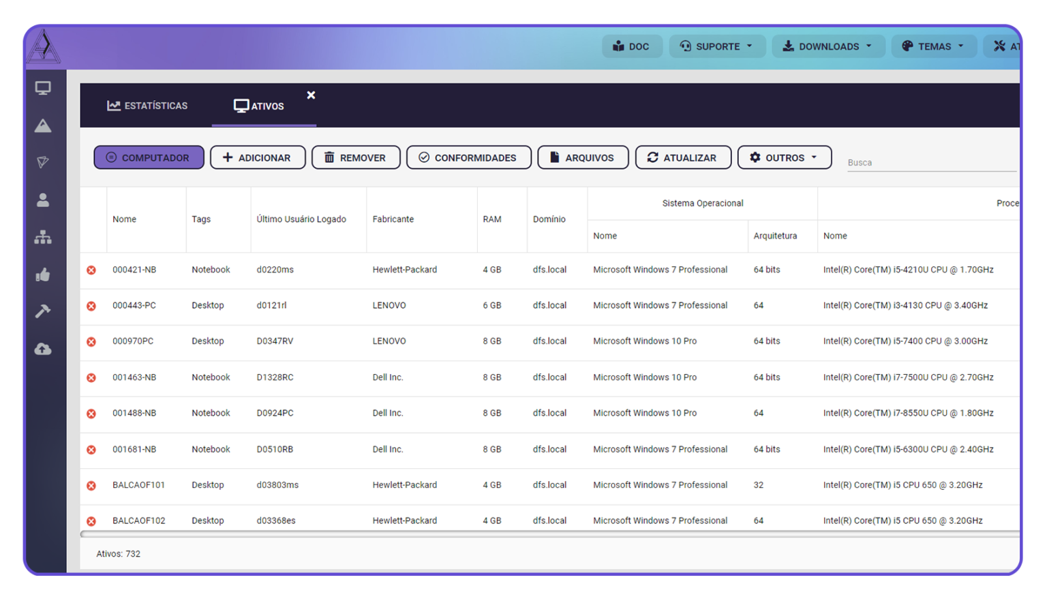Click the cloud upload sidebar icon
The image size is (1047, 603).
[x=43, y=349]
